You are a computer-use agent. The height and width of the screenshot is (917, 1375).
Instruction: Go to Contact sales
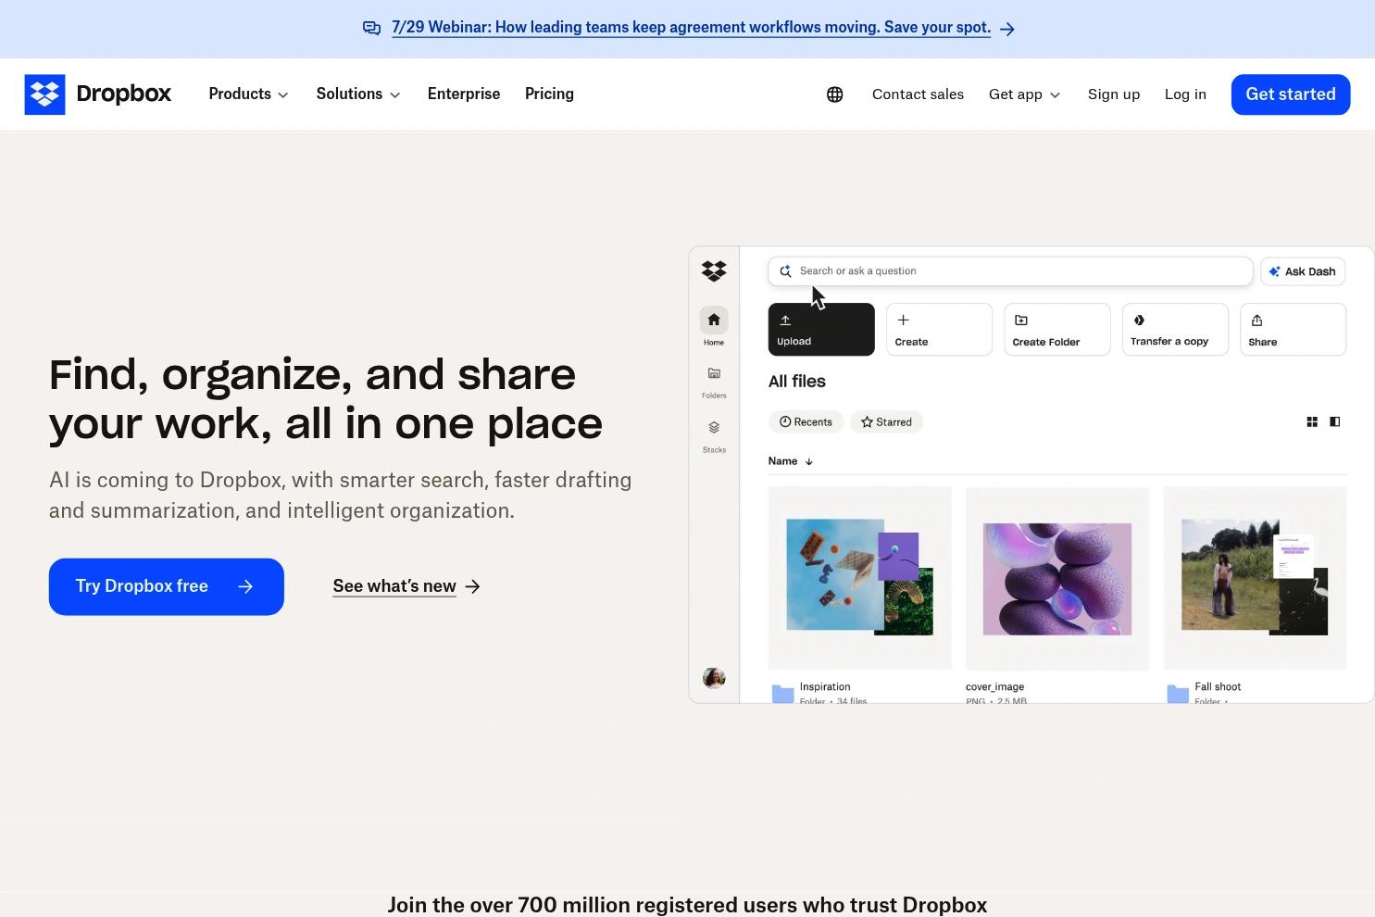click(x=918, y=94)
